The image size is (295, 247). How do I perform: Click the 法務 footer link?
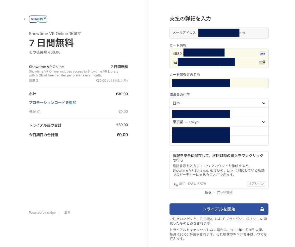[x=67, y=213]
